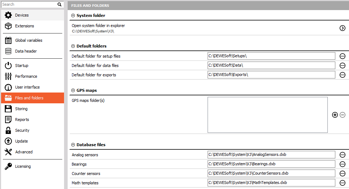The width and height of the screenshot is (349, 189).
Task: Open the Storing floppy disk icon
Action: click(x=8, y=109)
